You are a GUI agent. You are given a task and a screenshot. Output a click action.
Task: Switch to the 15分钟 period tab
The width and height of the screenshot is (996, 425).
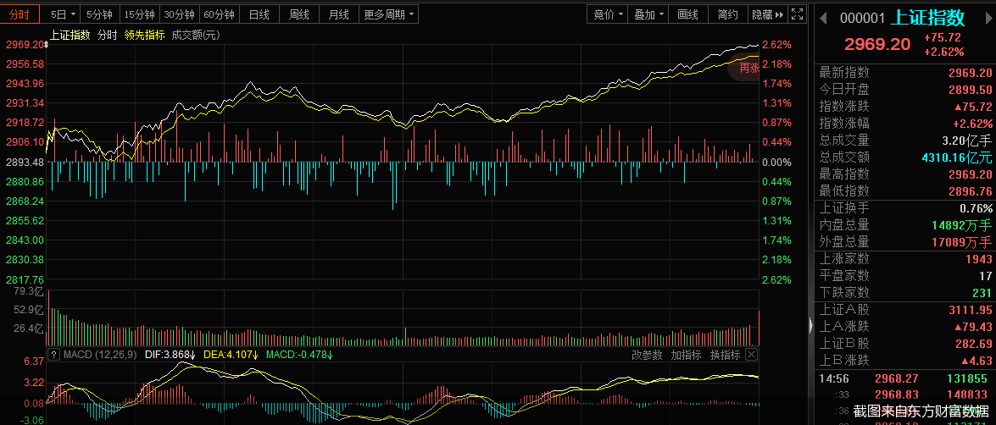tap(139, 14)
